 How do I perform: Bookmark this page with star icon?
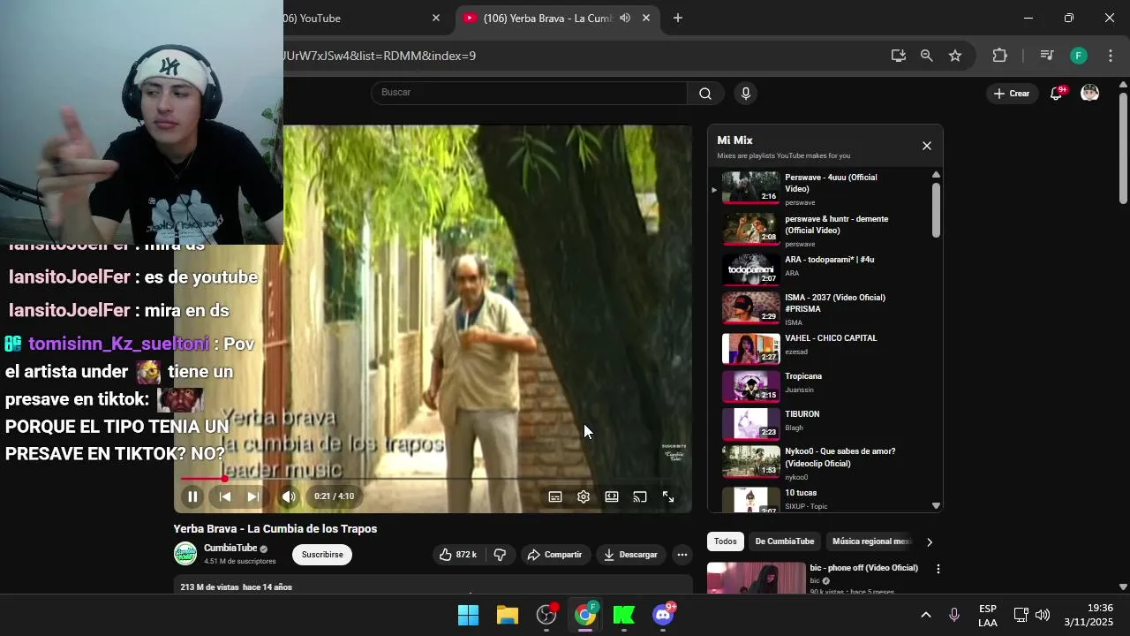point(955,56)
